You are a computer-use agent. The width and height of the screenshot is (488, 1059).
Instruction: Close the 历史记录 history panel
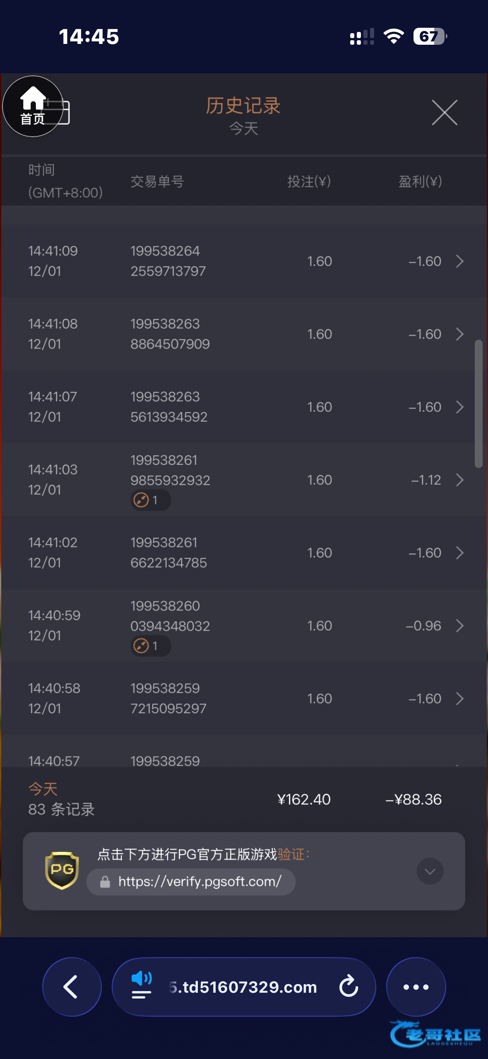[x=444, y=112]
